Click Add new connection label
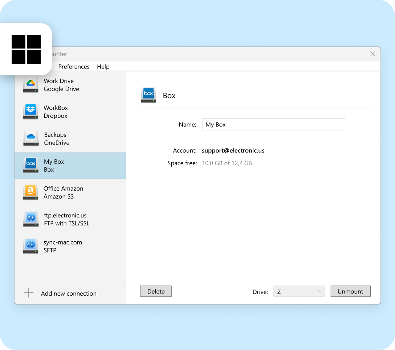The width and height of the screenshot is (395, 350). (x=69, y=293)
